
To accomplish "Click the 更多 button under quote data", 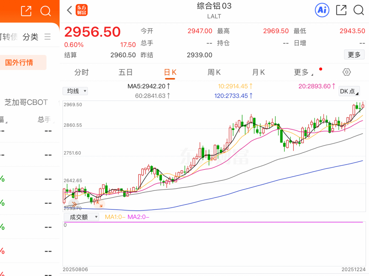I will click(354, 55).
